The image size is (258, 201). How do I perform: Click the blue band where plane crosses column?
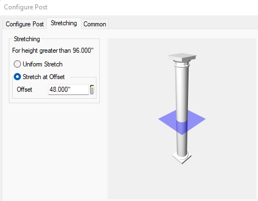[182, 127]
